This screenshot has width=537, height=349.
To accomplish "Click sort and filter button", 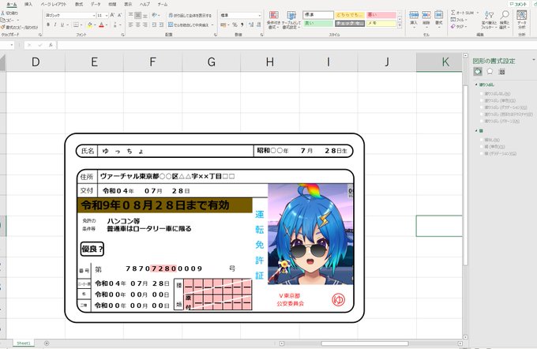I will pos(489,20).
